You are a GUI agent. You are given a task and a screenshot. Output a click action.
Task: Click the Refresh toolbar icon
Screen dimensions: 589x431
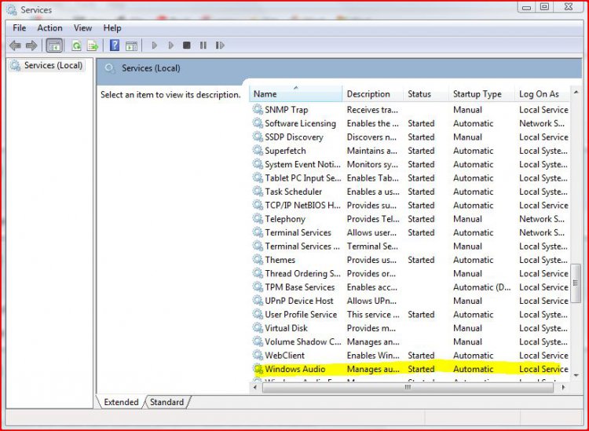pyautogui.click(x=77, y=46)
